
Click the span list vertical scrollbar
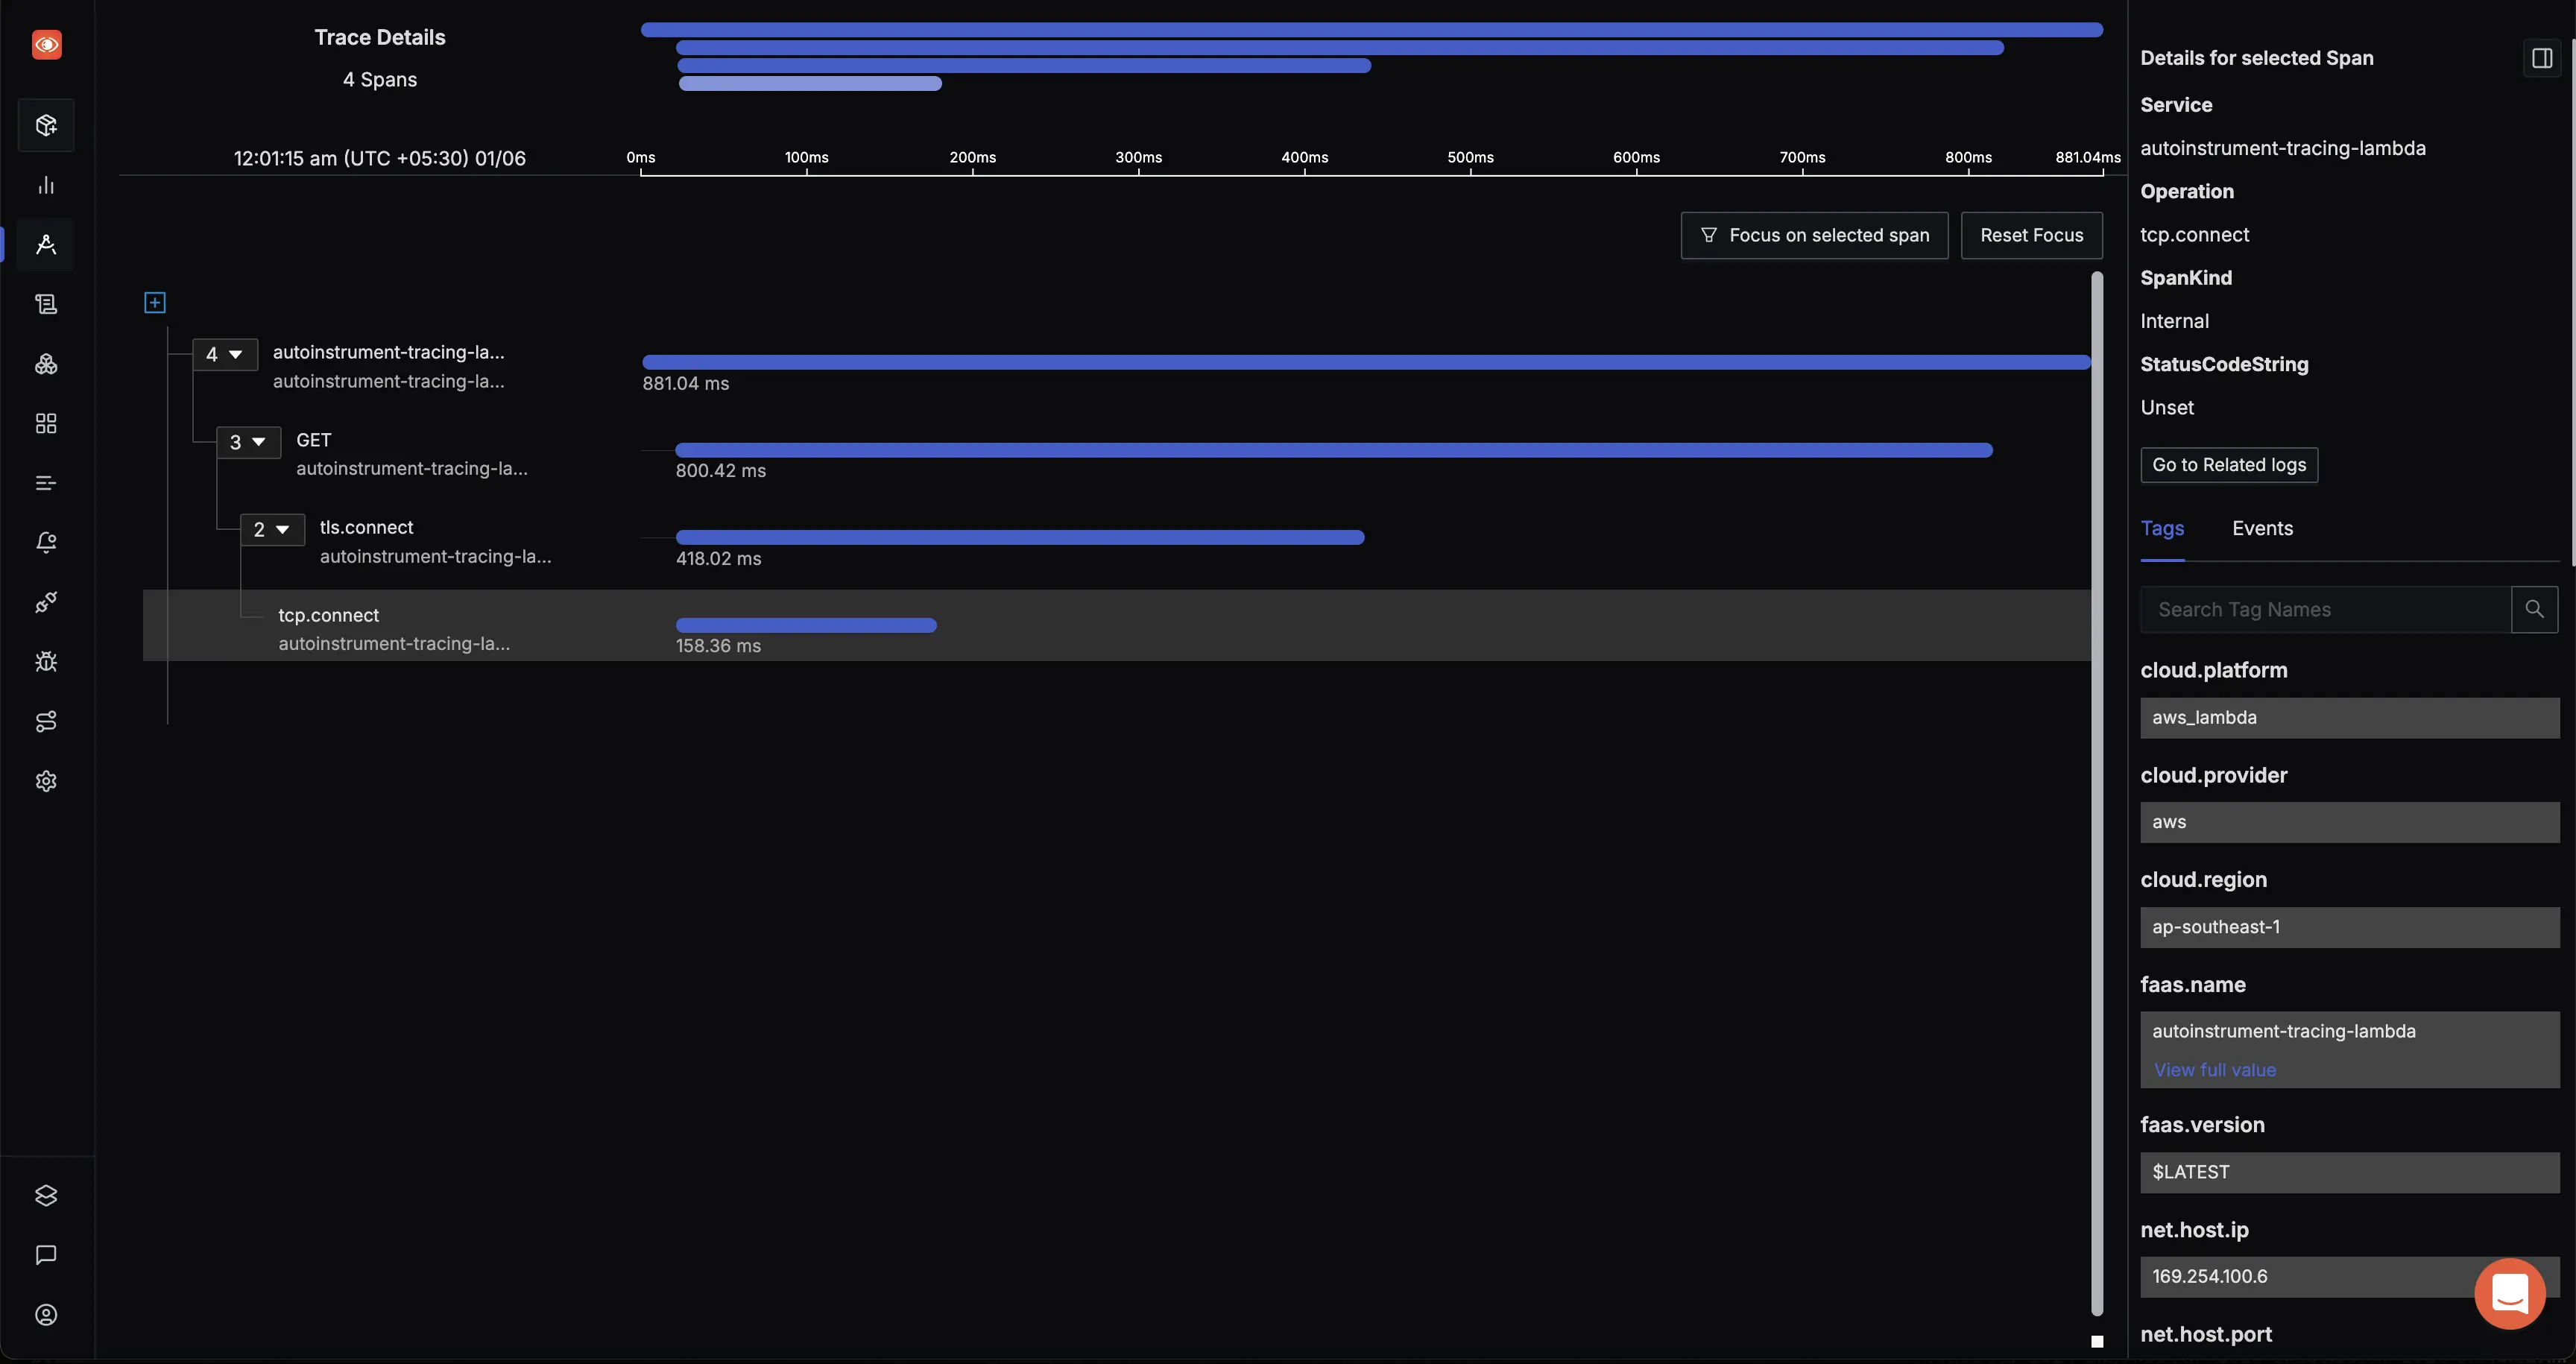point(2097,794)
